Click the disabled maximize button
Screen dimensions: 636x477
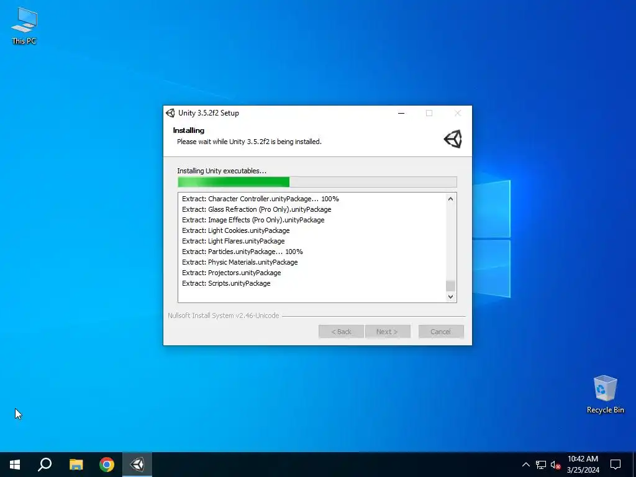[x=429, y=113]
